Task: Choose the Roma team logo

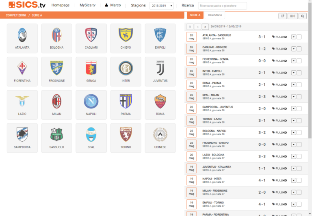Action: pos(160,102)
